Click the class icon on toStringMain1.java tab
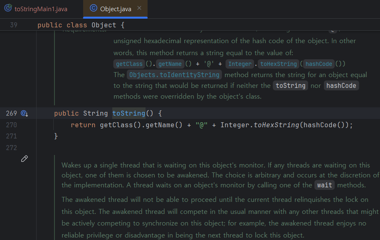380x240 pixels. coord(8,8)
